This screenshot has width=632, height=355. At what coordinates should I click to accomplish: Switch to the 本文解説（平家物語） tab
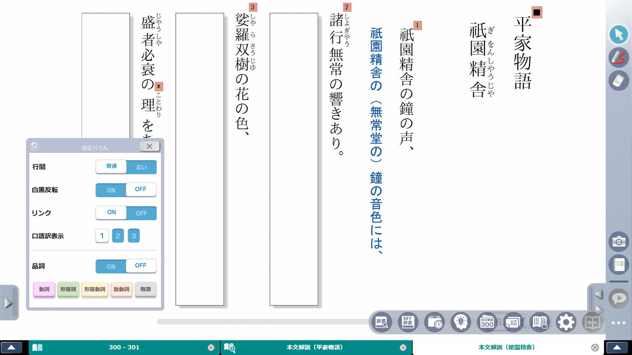click(x=314, y=347)
